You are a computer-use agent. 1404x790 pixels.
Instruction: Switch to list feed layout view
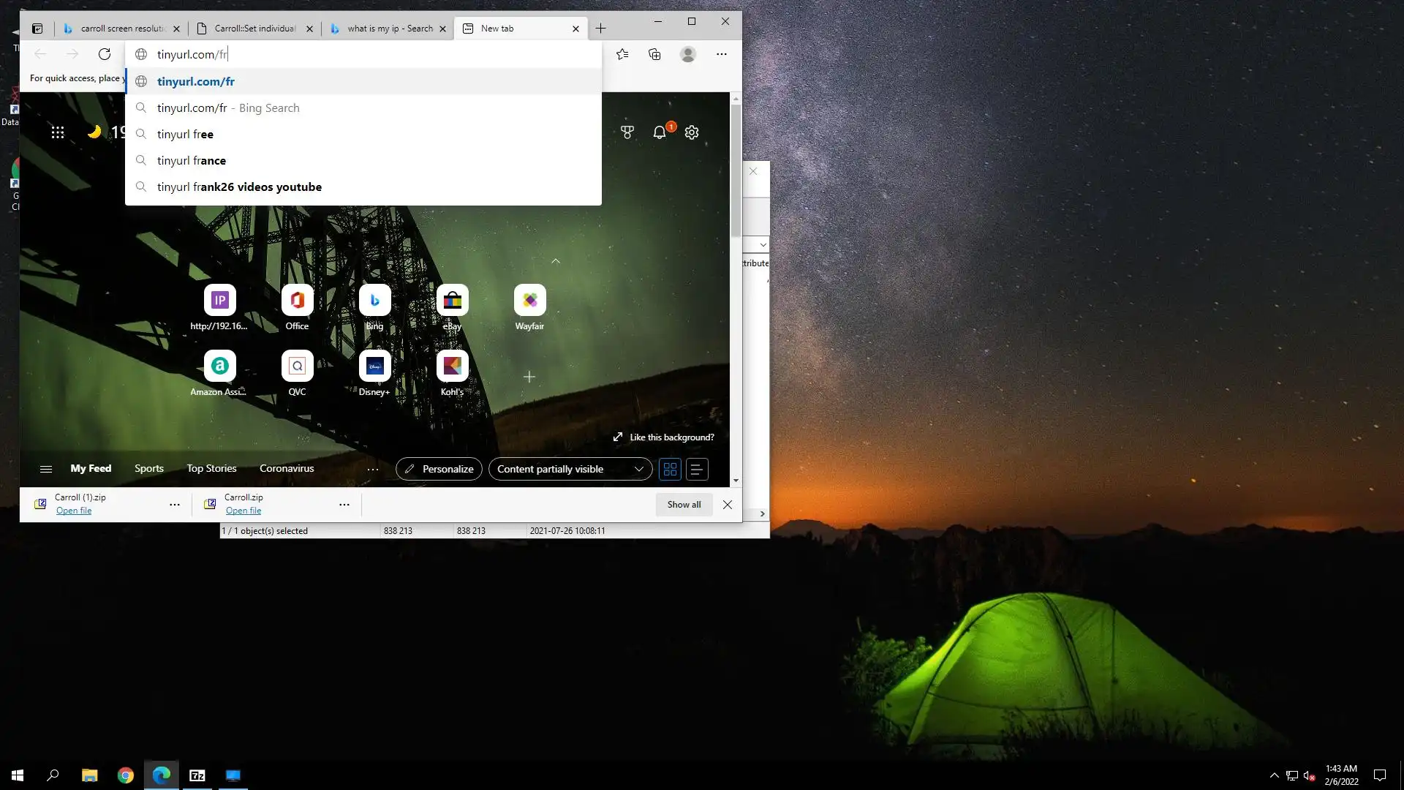point(697,469)
